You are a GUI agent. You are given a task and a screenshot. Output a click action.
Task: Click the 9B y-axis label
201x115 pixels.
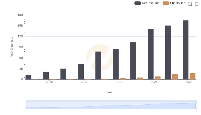click(x=21, y=47)
